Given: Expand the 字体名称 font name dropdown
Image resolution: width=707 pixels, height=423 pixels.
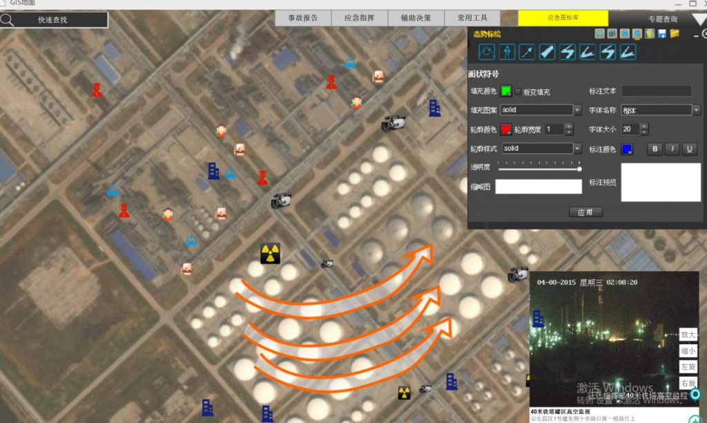Looking at the screenshot, I should [696, 110].
